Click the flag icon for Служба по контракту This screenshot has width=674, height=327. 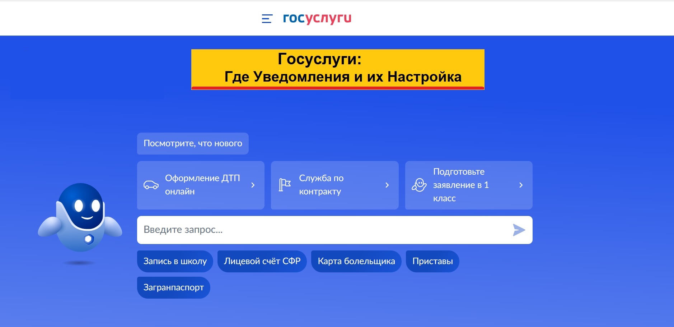pos(285,185)
